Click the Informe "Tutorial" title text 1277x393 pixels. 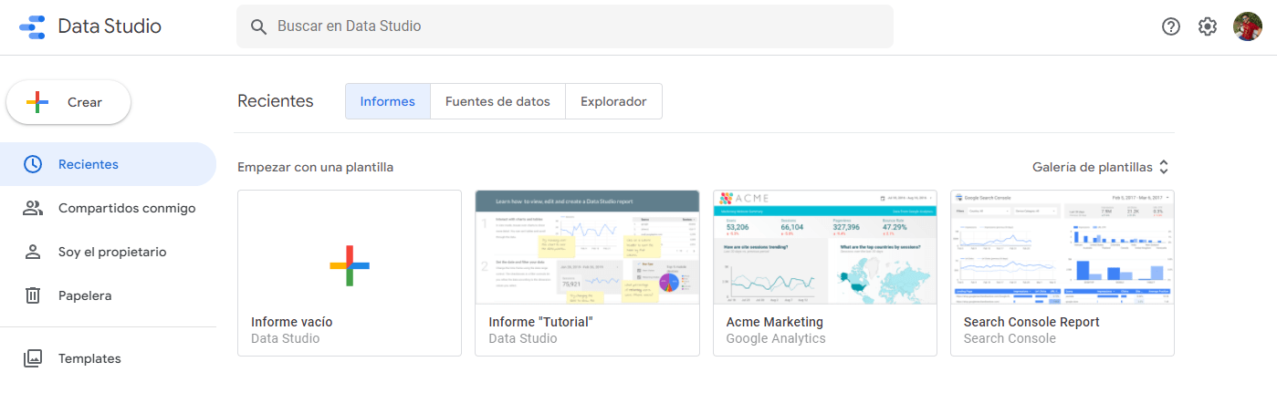click(541, 322)
